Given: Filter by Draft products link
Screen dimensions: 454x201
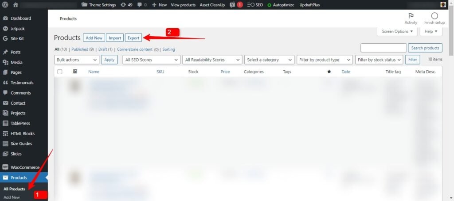Looking at the screenshot, I should tap(105, 49).
